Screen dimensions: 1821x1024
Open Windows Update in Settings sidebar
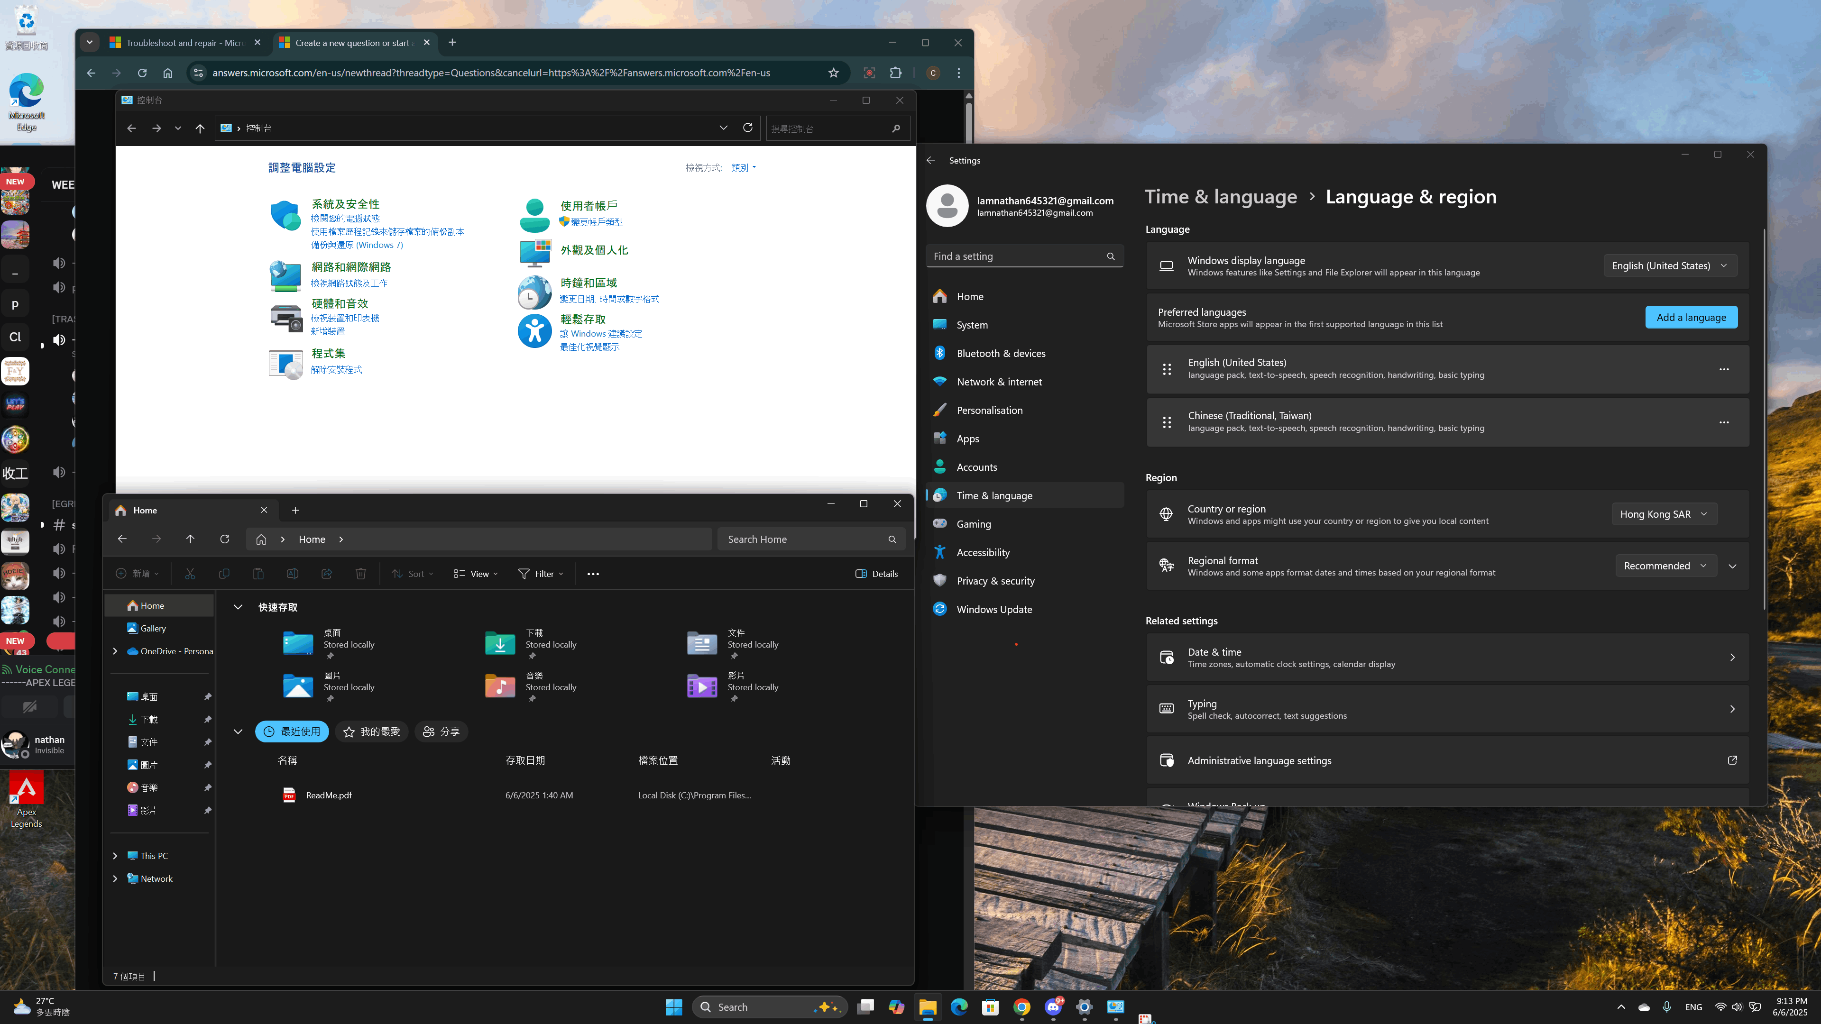(1024, 609)
